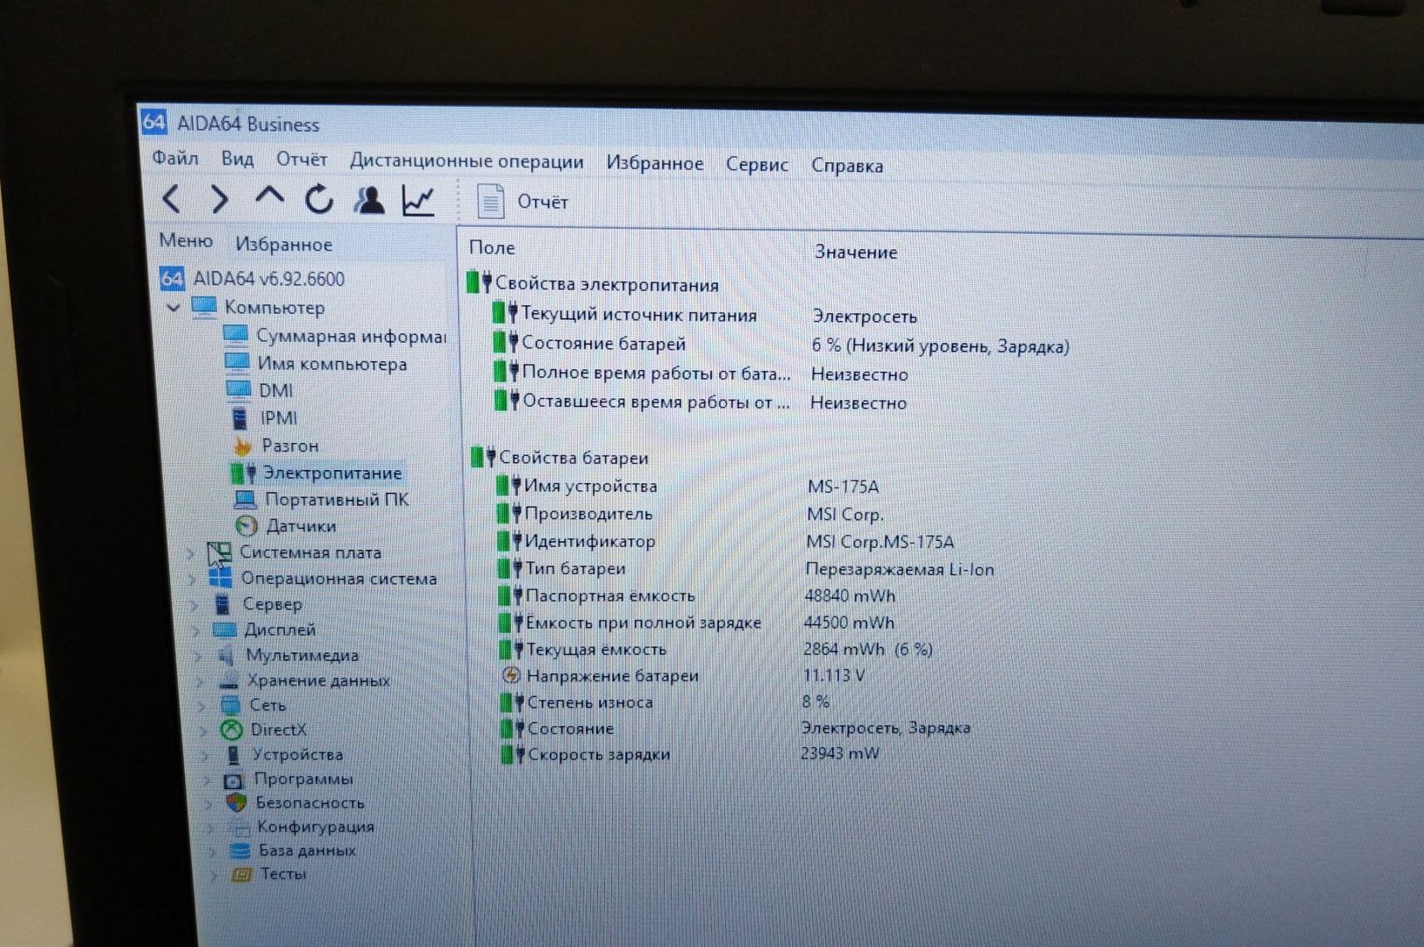The image size is (1424, 947).
Task: Select the Имя устройства row
Action: coord(590,486)
